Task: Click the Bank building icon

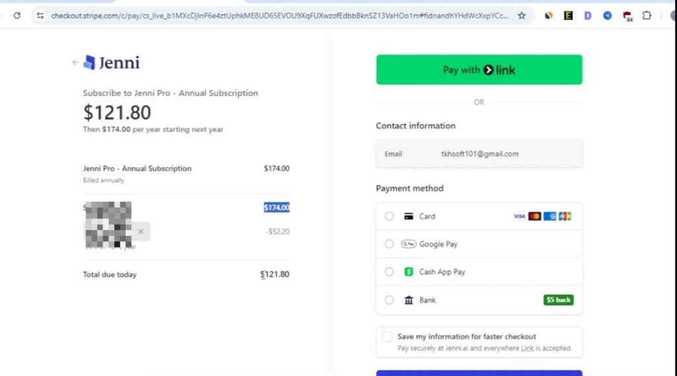Action: pos(409,300)
